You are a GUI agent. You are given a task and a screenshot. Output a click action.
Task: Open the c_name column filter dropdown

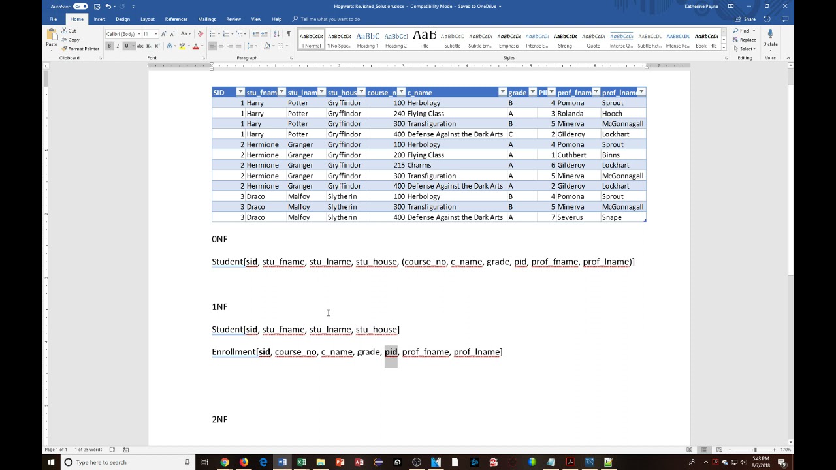(x=502, y=92)
